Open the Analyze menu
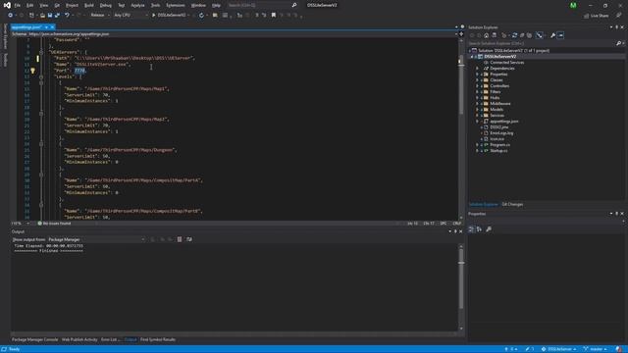 point(137,5)
